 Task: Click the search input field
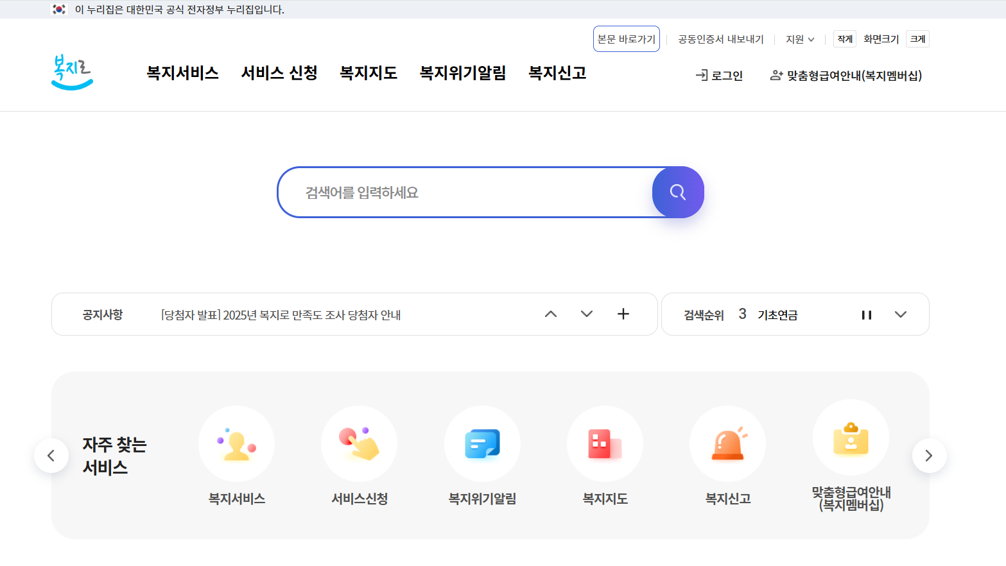click(462, 192)
